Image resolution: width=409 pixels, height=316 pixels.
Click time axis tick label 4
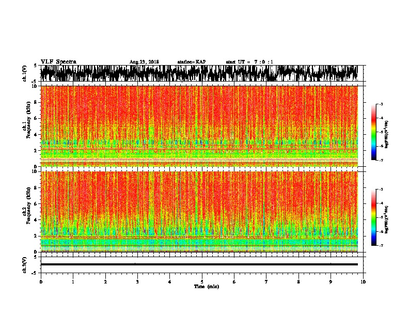[x=170, y=282]
